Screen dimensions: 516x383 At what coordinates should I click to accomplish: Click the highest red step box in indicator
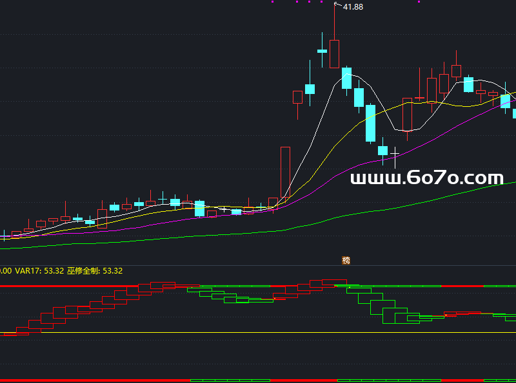(x=334, y=282)
